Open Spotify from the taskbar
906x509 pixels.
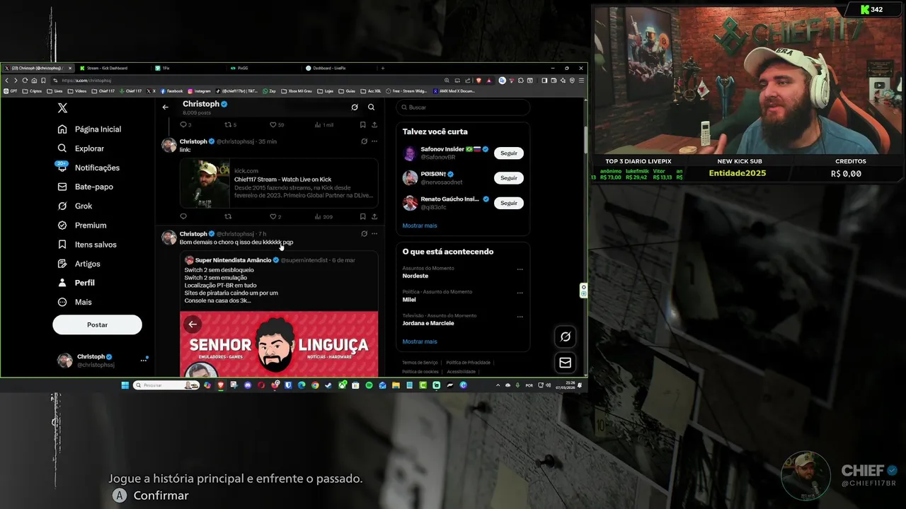(369, 385)
